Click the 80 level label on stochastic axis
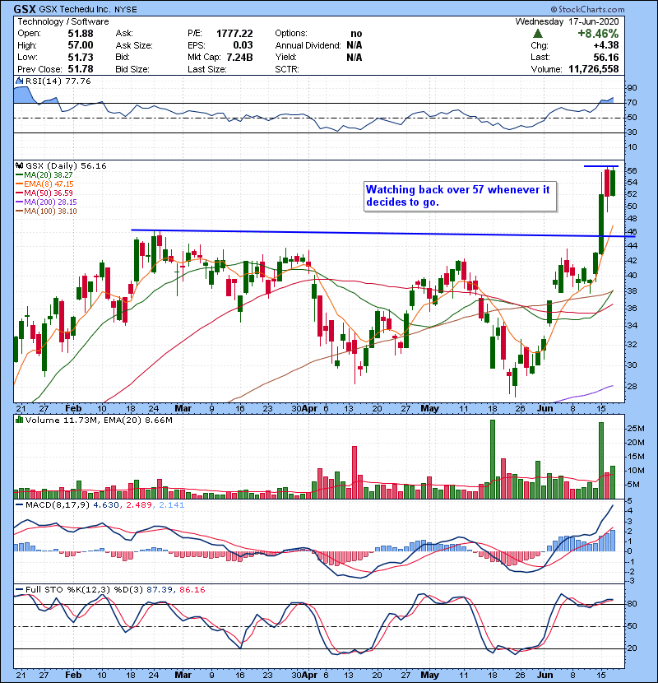The width and height of the screenshot is (658, 683). [x=632, y=604]
